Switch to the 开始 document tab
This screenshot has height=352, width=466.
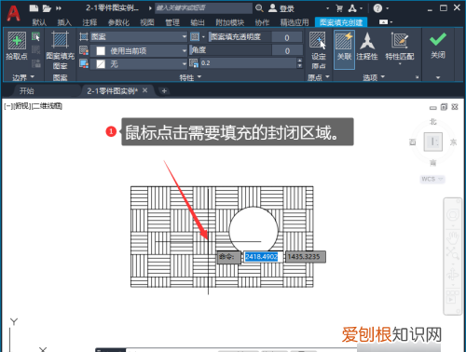coord(27,91)
